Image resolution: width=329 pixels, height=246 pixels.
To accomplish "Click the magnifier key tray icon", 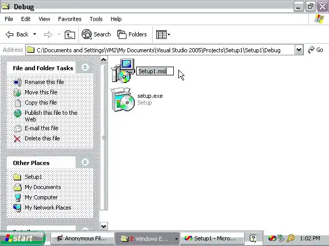I will tap(291, 238).
